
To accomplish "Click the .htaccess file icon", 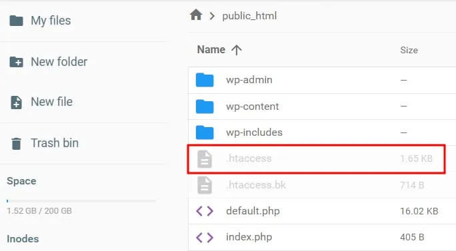I will pyautogui.click(x=205, y=159).
